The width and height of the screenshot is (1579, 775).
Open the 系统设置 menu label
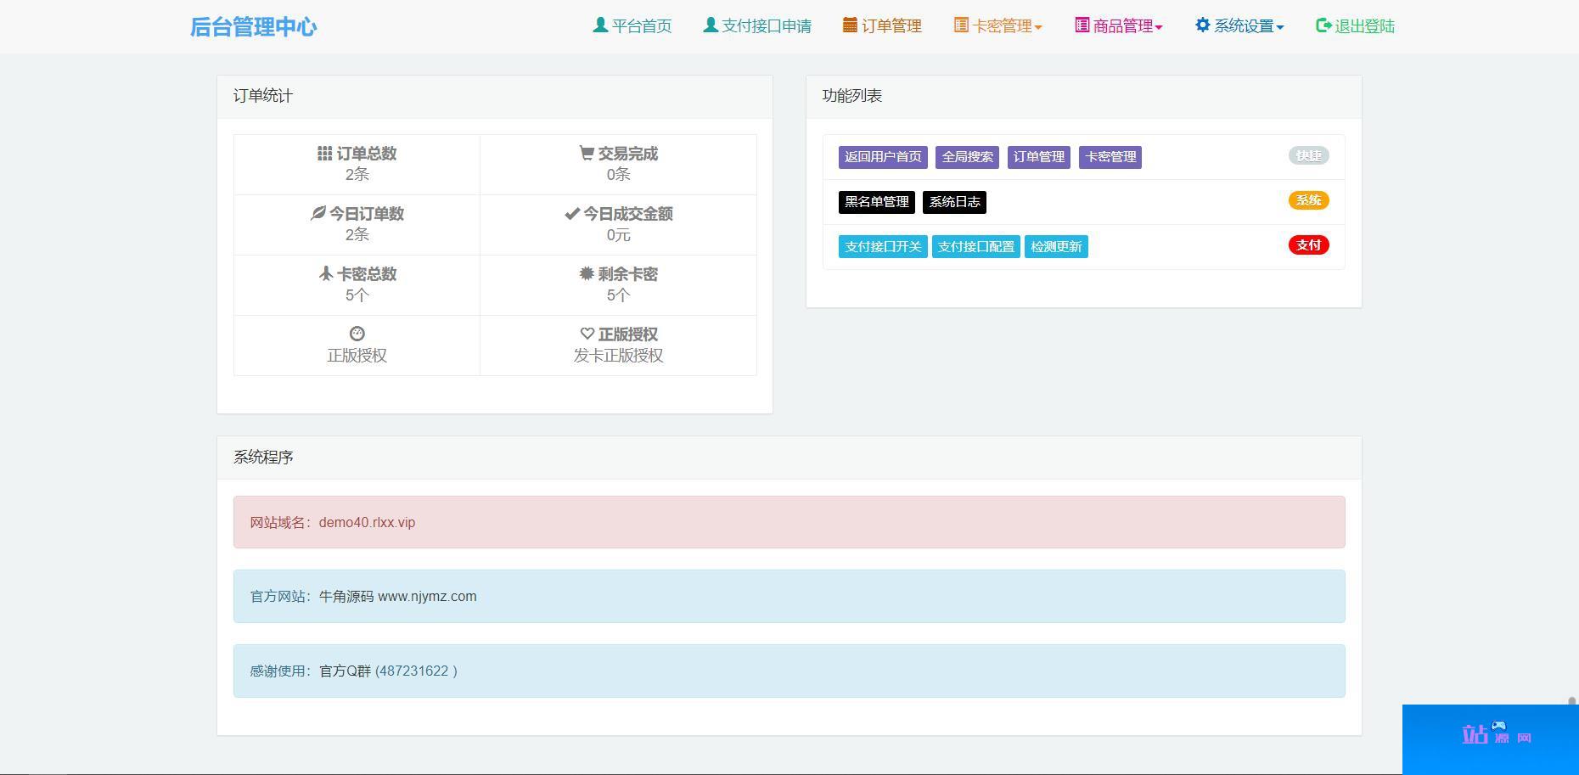(x=1244, y=26)
